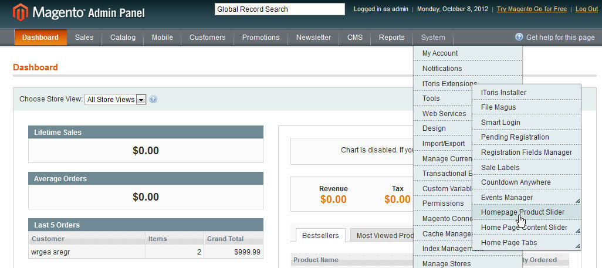Open the Mobile menu
This screenshot has width=602, height=268.
[162, 38]
